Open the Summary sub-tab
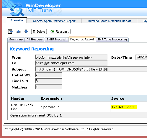The image size is (147, 138). 16,40
